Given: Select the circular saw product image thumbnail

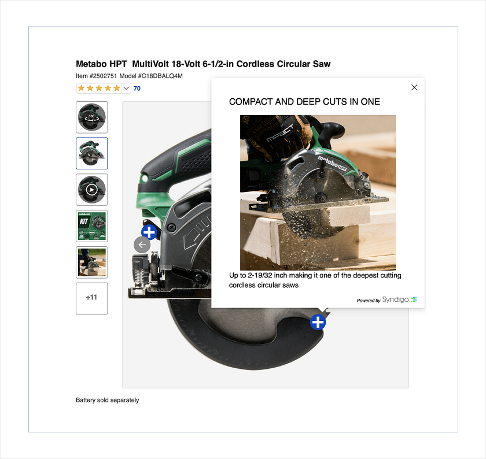Looking at the screenshot, I should [x=92, y=153].
